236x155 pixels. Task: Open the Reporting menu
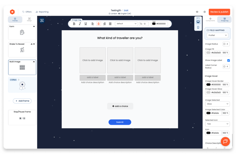click(x=41, y=12)
